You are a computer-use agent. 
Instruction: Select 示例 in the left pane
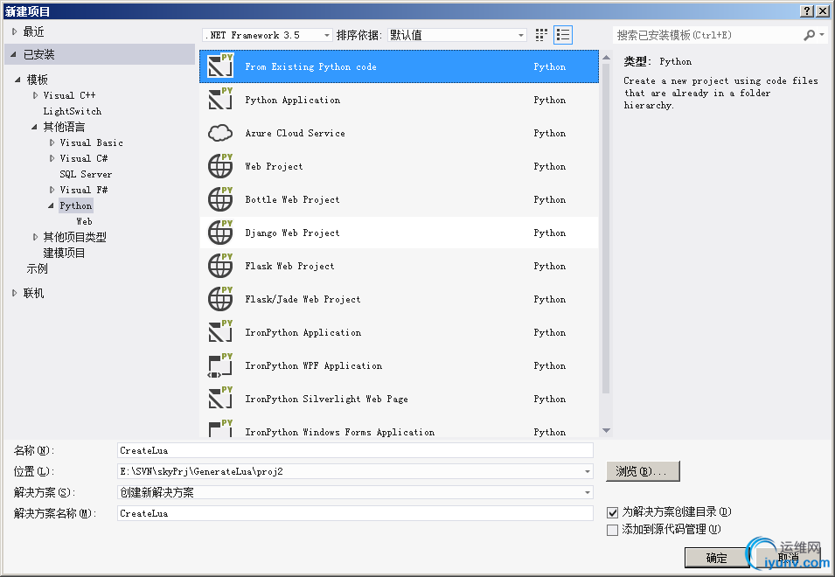tap(38, 268)
